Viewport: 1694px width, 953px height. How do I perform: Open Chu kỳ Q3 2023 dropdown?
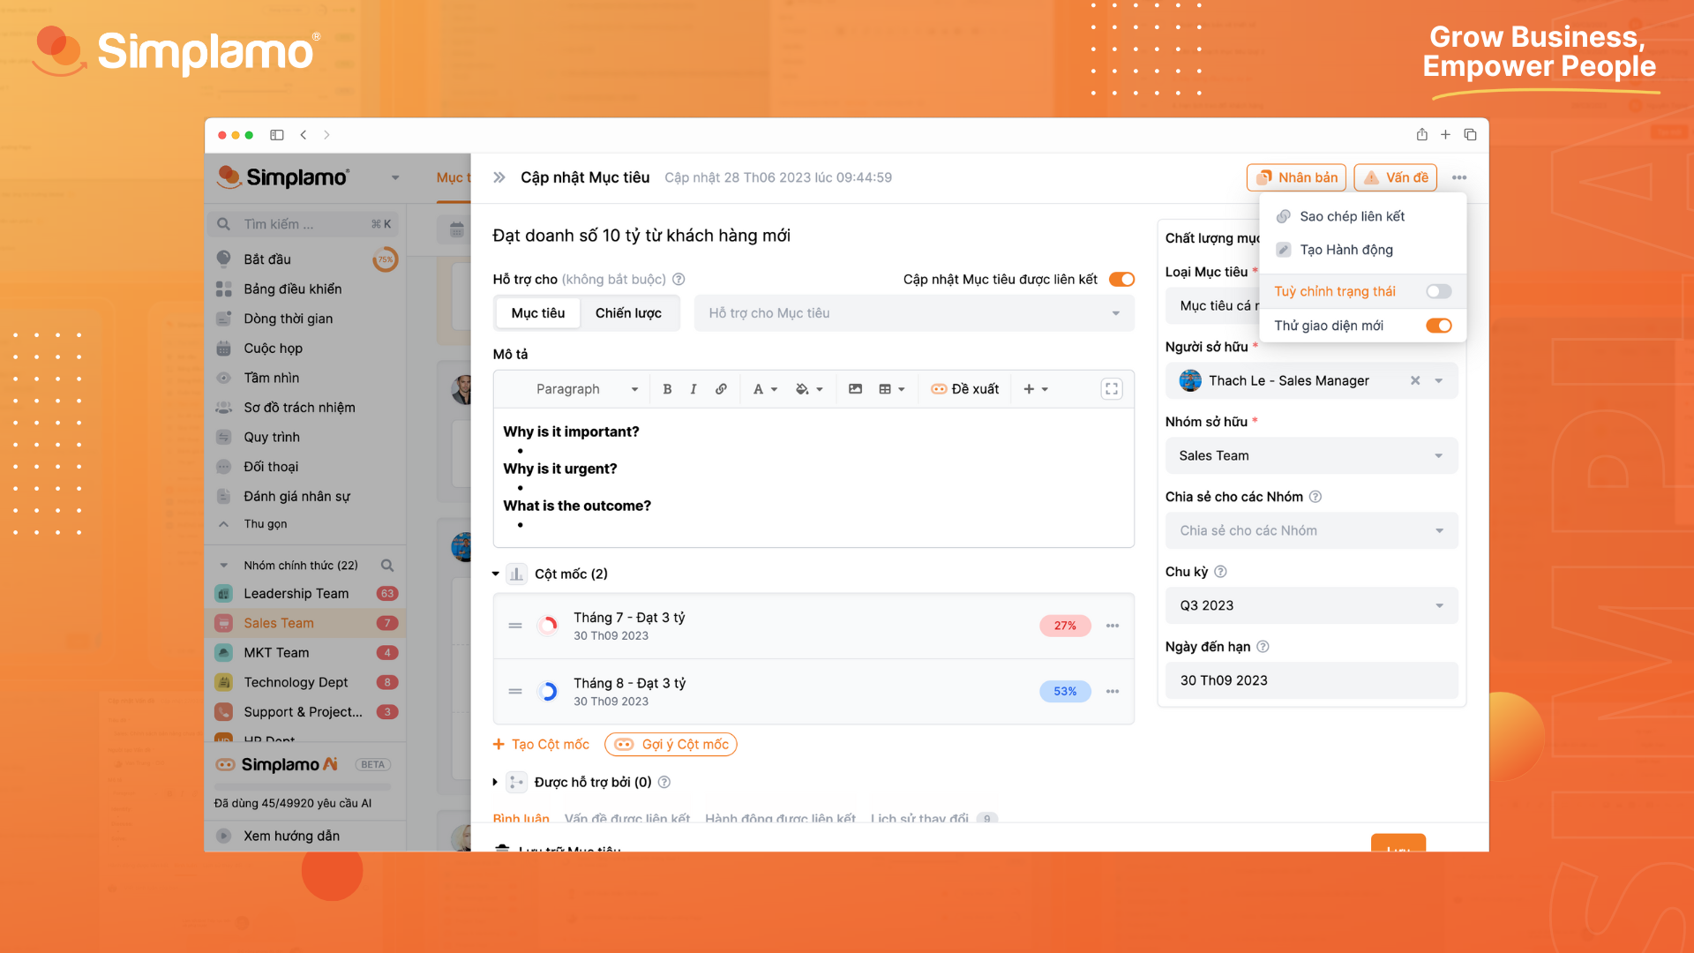[x=1310, y=604]
